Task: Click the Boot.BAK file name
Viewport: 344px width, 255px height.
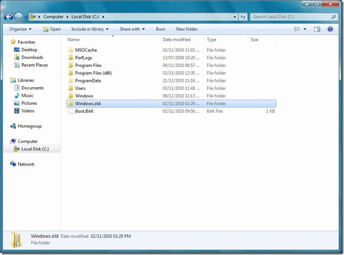Action: [84, 111]
